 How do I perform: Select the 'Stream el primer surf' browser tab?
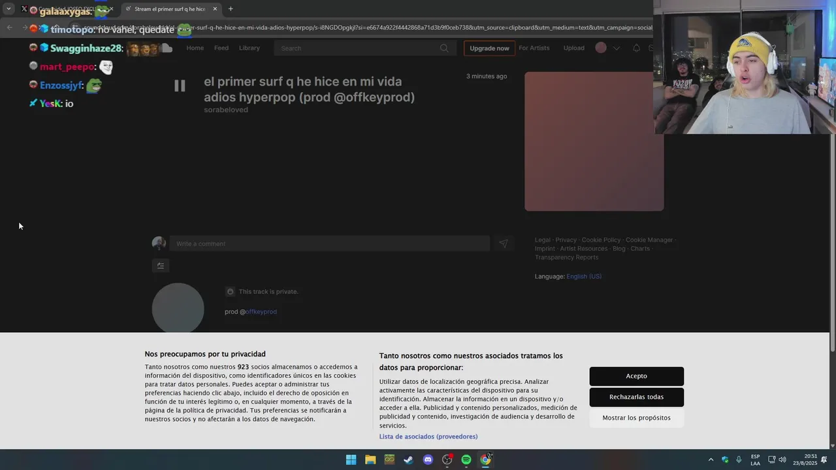[172, 9]
